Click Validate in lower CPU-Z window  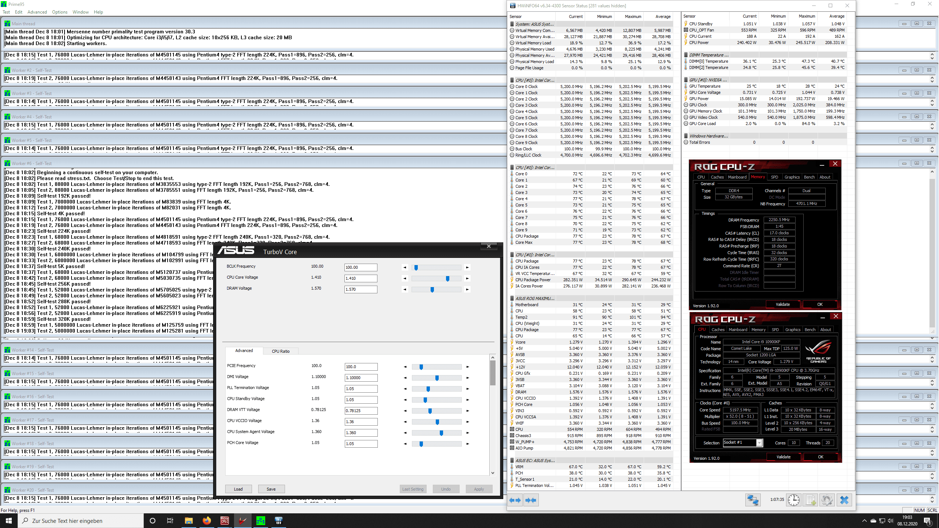783,457
